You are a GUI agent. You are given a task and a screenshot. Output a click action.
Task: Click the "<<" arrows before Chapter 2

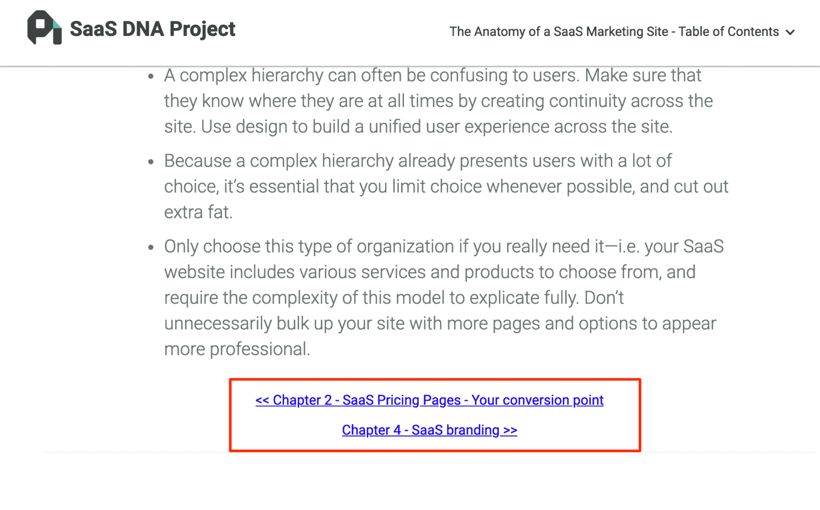(262, 400)
